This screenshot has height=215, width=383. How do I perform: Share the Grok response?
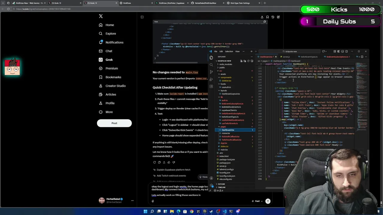[x=164, y=162]
